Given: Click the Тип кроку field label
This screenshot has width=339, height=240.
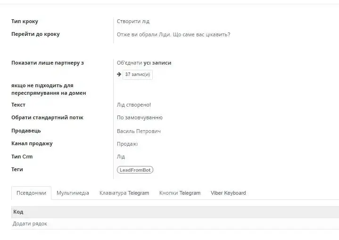Looking at the screenshot, I should 25,21.
